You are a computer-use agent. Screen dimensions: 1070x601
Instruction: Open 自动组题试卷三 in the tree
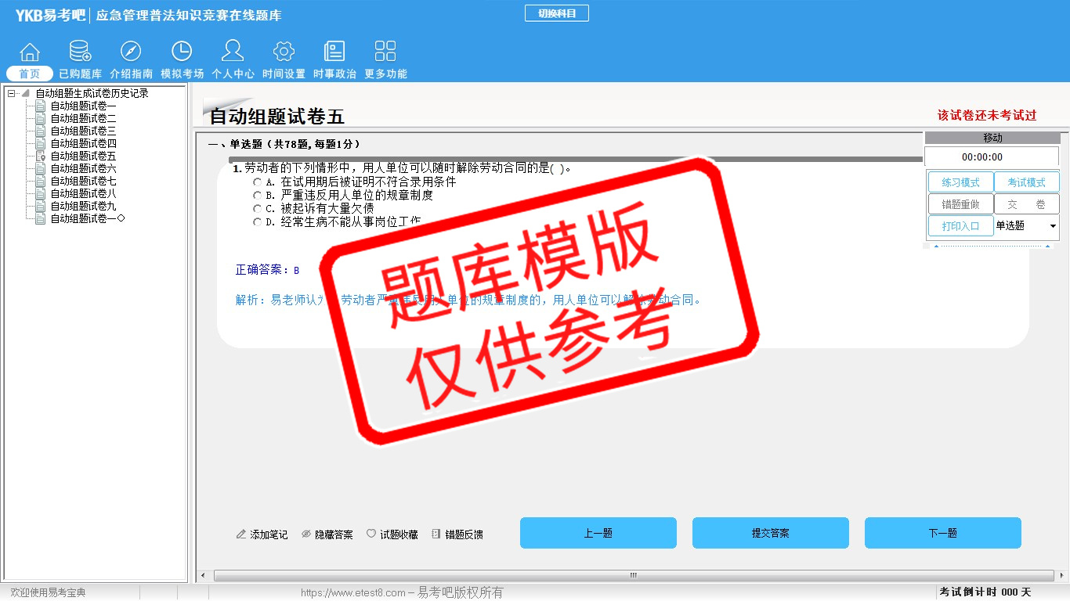click(83, 131)
